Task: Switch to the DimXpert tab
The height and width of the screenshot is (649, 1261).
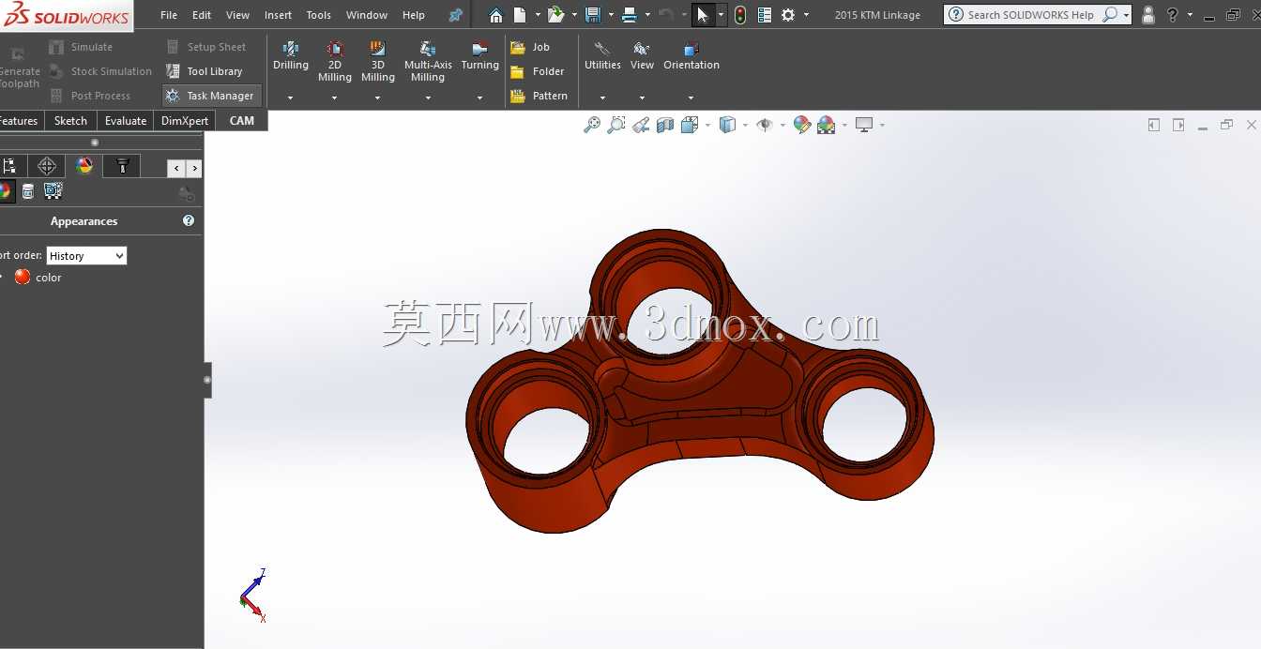Action: click(185, 121)
